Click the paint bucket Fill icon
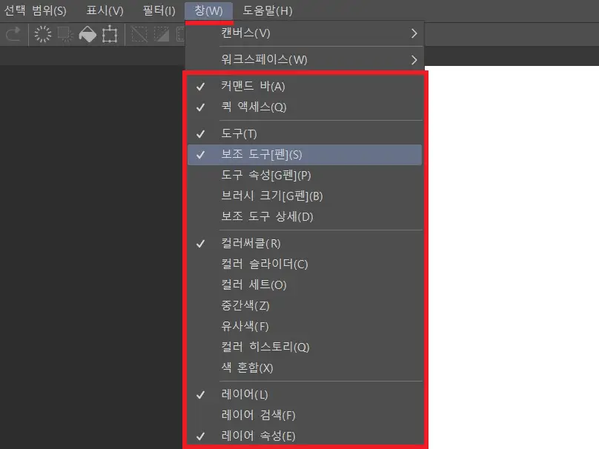Screen dimensions: 599x449 (87, 34)
